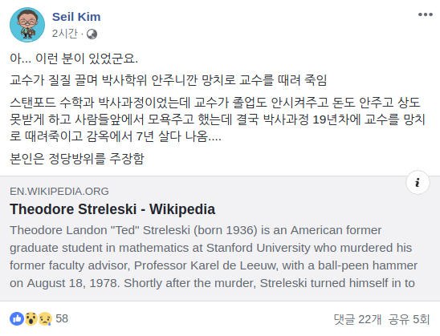Click the Stanford paragraph starting '스탠포드 수학과'
Image resolution: width=440 pixels, height=336 pixels.
(218, 119)
